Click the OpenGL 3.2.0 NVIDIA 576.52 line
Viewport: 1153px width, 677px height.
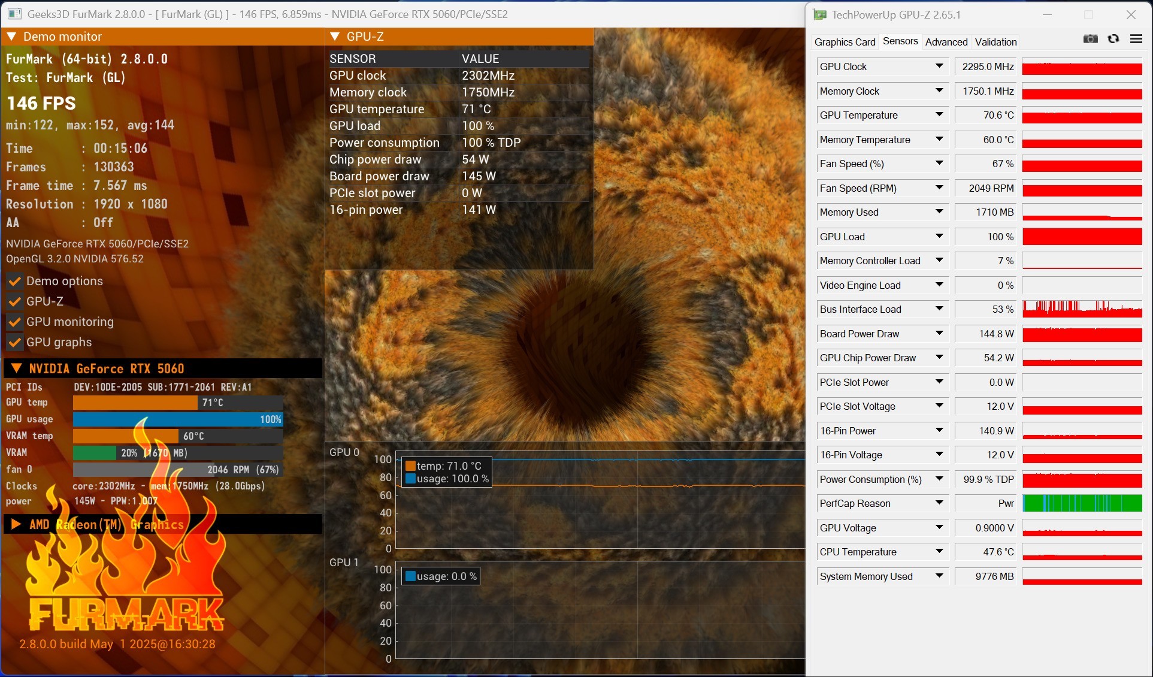[x=75, y=259]
